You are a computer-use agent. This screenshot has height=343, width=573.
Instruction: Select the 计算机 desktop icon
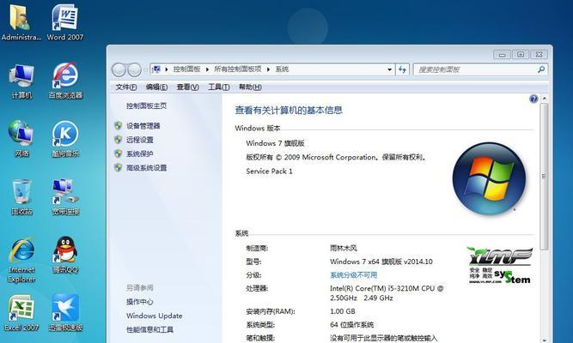(x=21, y=81)
